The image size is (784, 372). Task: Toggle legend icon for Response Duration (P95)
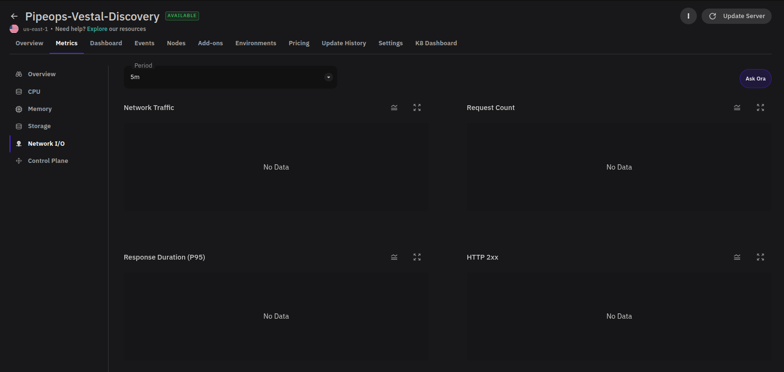[x=394, y=257]
